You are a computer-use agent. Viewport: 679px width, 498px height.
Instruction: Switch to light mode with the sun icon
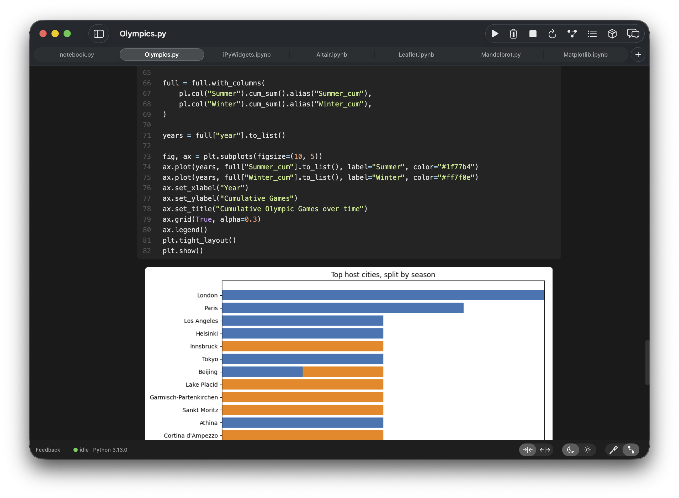[587, 450]
